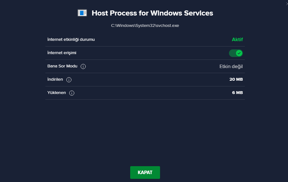Image resolution: width=288 pixels, height=182 pixels.
Task: Click the İndirilen label
Action: (55, 79)
